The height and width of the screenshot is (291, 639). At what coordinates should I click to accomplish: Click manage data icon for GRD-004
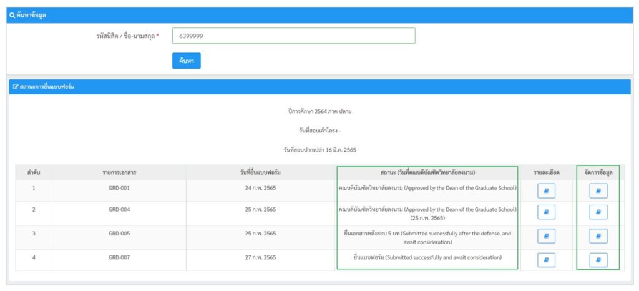pos(598,213)
